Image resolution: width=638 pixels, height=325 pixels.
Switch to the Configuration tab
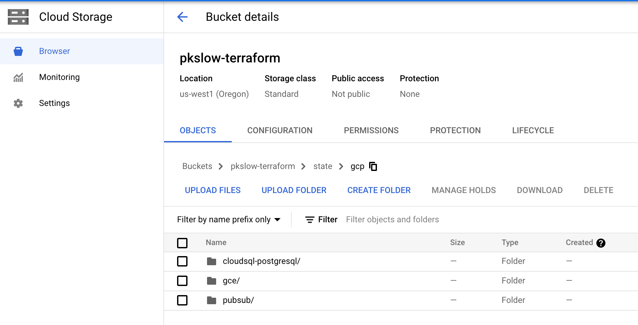tap(279, 130)
